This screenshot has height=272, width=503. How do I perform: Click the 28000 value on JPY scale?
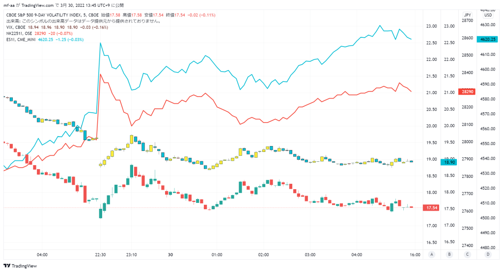point(468,142)
